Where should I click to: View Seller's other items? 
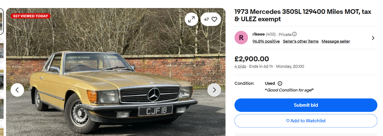pyautogui.click(x=300, y=41)
